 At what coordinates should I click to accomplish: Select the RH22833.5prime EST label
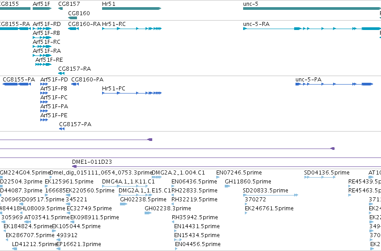point(194,191)
